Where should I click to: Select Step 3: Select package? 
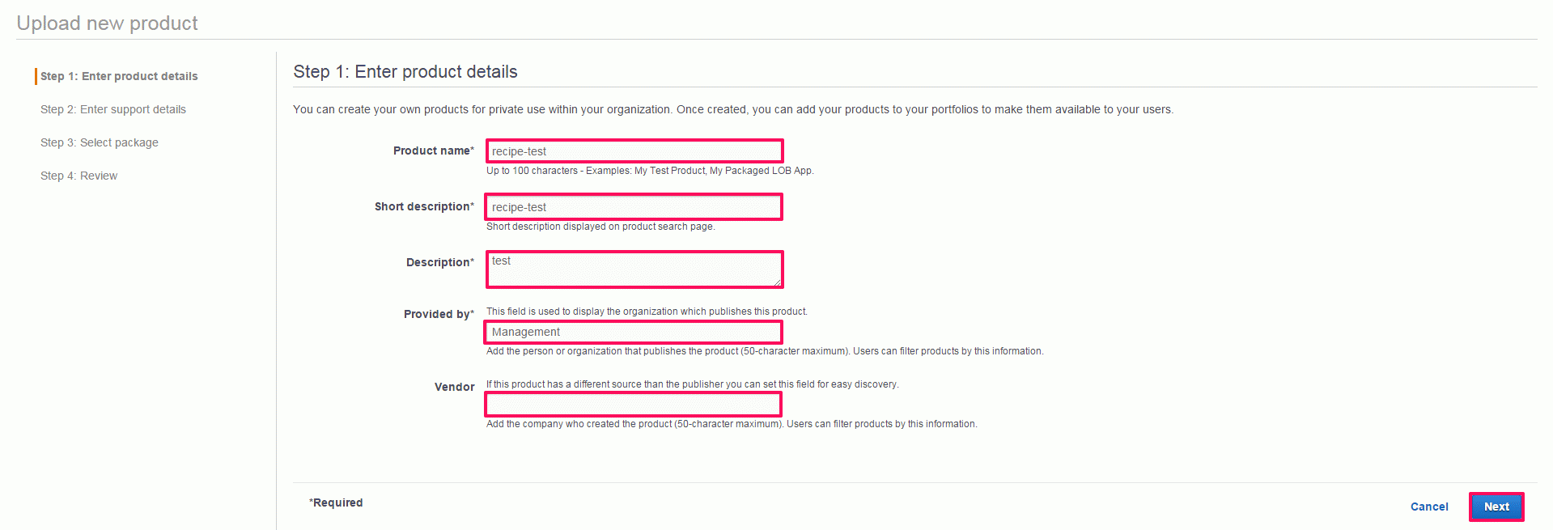(x=100, y=142)
